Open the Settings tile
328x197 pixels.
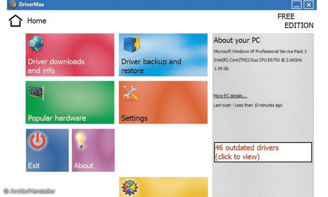pyautogui.click(x=163, y=102)
